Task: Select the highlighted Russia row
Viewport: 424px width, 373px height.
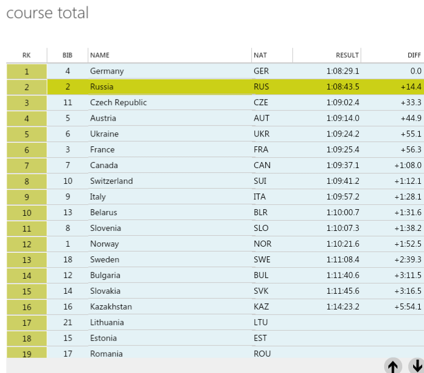Action: [x=215, y=87]
